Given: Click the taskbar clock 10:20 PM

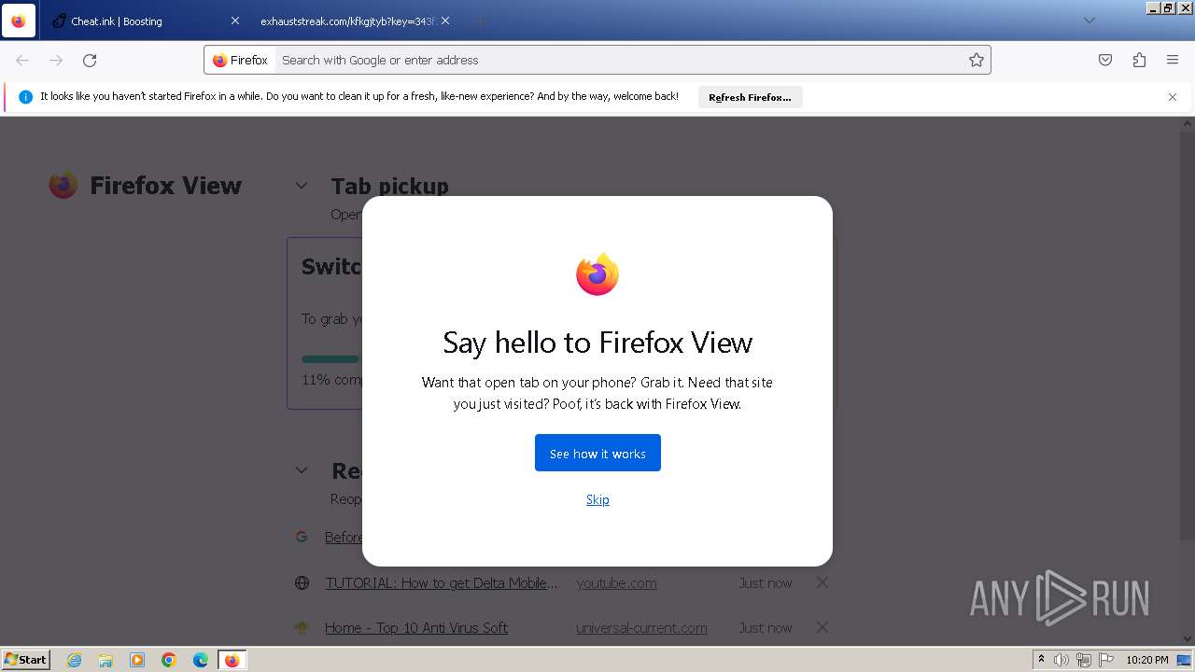Looking at the screenshot, I should coord(1146,660).
